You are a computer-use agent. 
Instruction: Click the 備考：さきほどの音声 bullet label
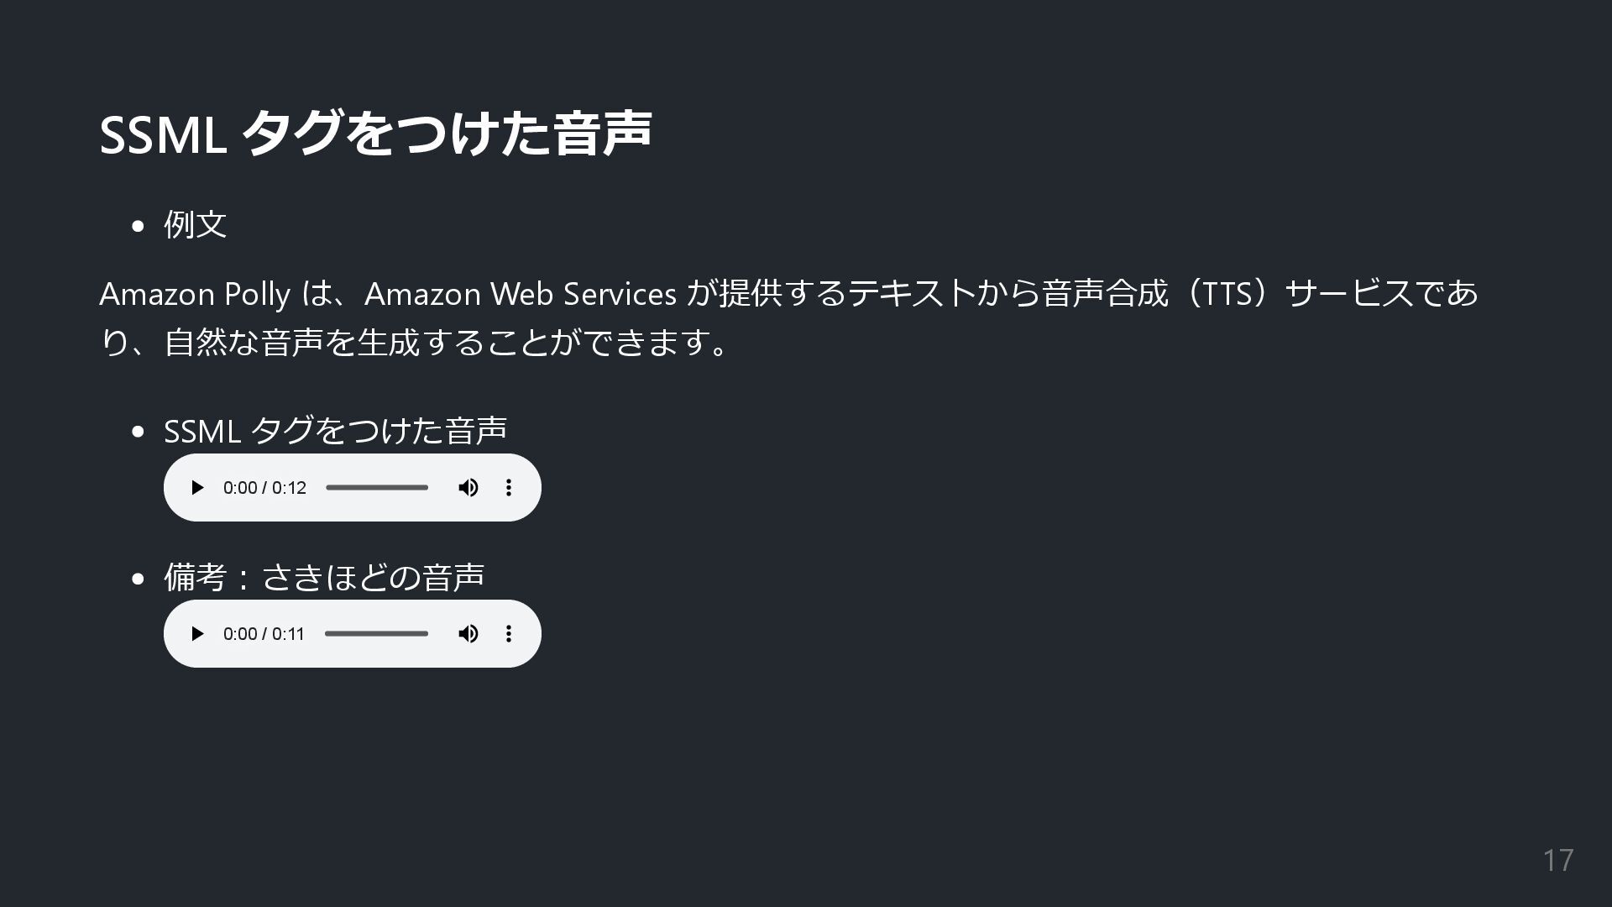(x=324, y=577)
